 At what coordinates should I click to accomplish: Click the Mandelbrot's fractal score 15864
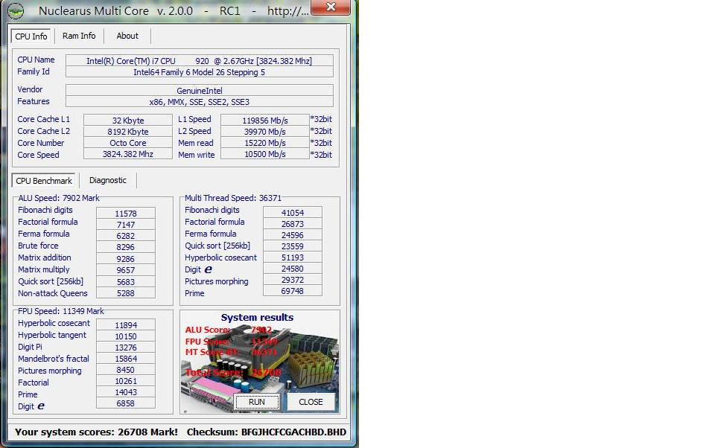(126, 359)
